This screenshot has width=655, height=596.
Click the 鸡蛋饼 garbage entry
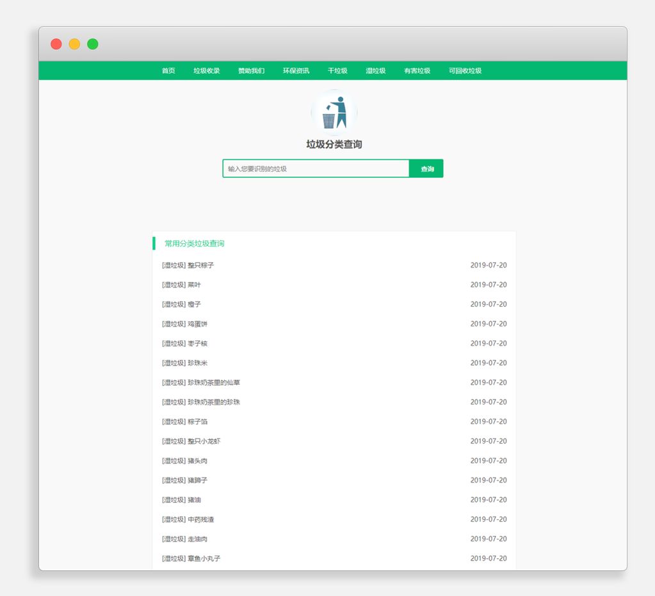185,325
